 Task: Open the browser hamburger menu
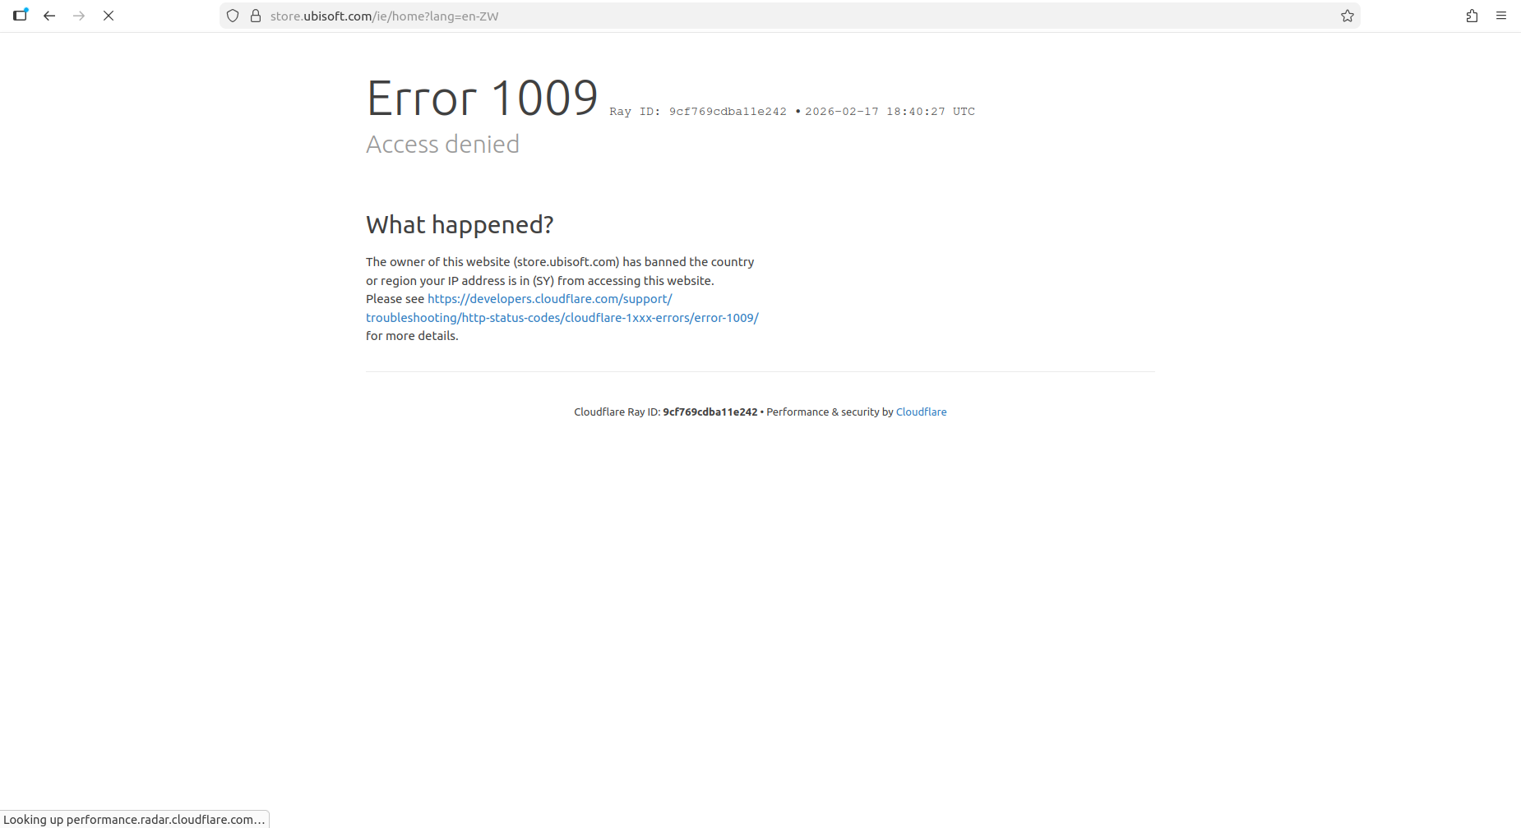click(x=1501, y=16)
